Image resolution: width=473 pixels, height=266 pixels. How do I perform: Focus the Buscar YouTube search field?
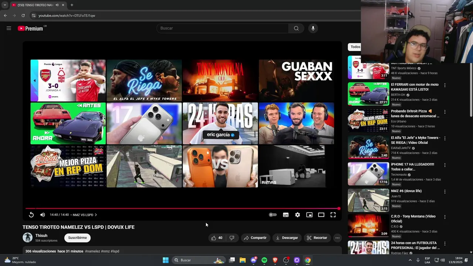(x=223, y=28)
